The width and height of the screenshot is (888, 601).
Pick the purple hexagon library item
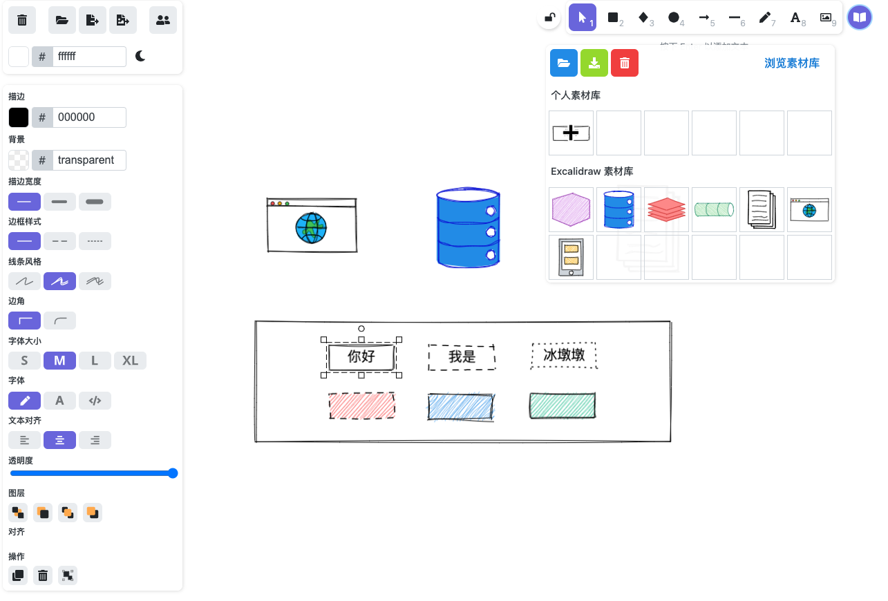pos(571,209)
